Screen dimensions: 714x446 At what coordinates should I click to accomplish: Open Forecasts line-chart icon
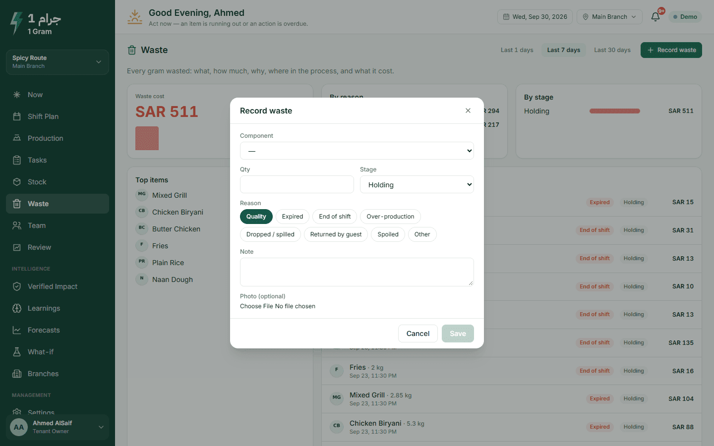(17, 330)
